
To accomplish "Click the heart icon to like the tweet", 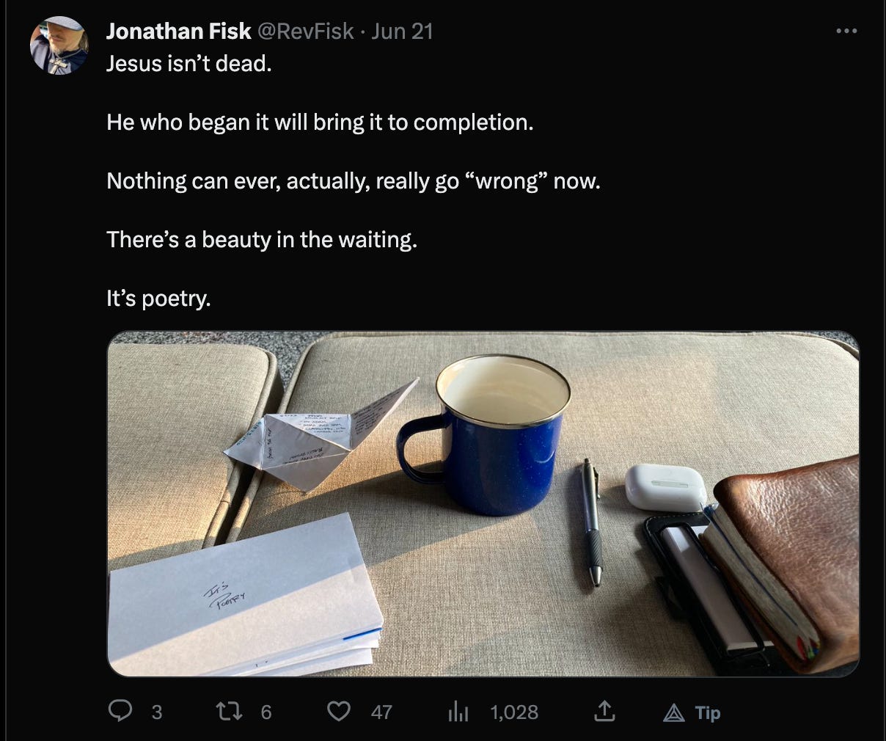I will coord(339,711).
